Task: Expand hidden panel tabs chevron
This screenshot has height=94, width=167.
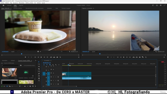Action: (x=36, y=61)
